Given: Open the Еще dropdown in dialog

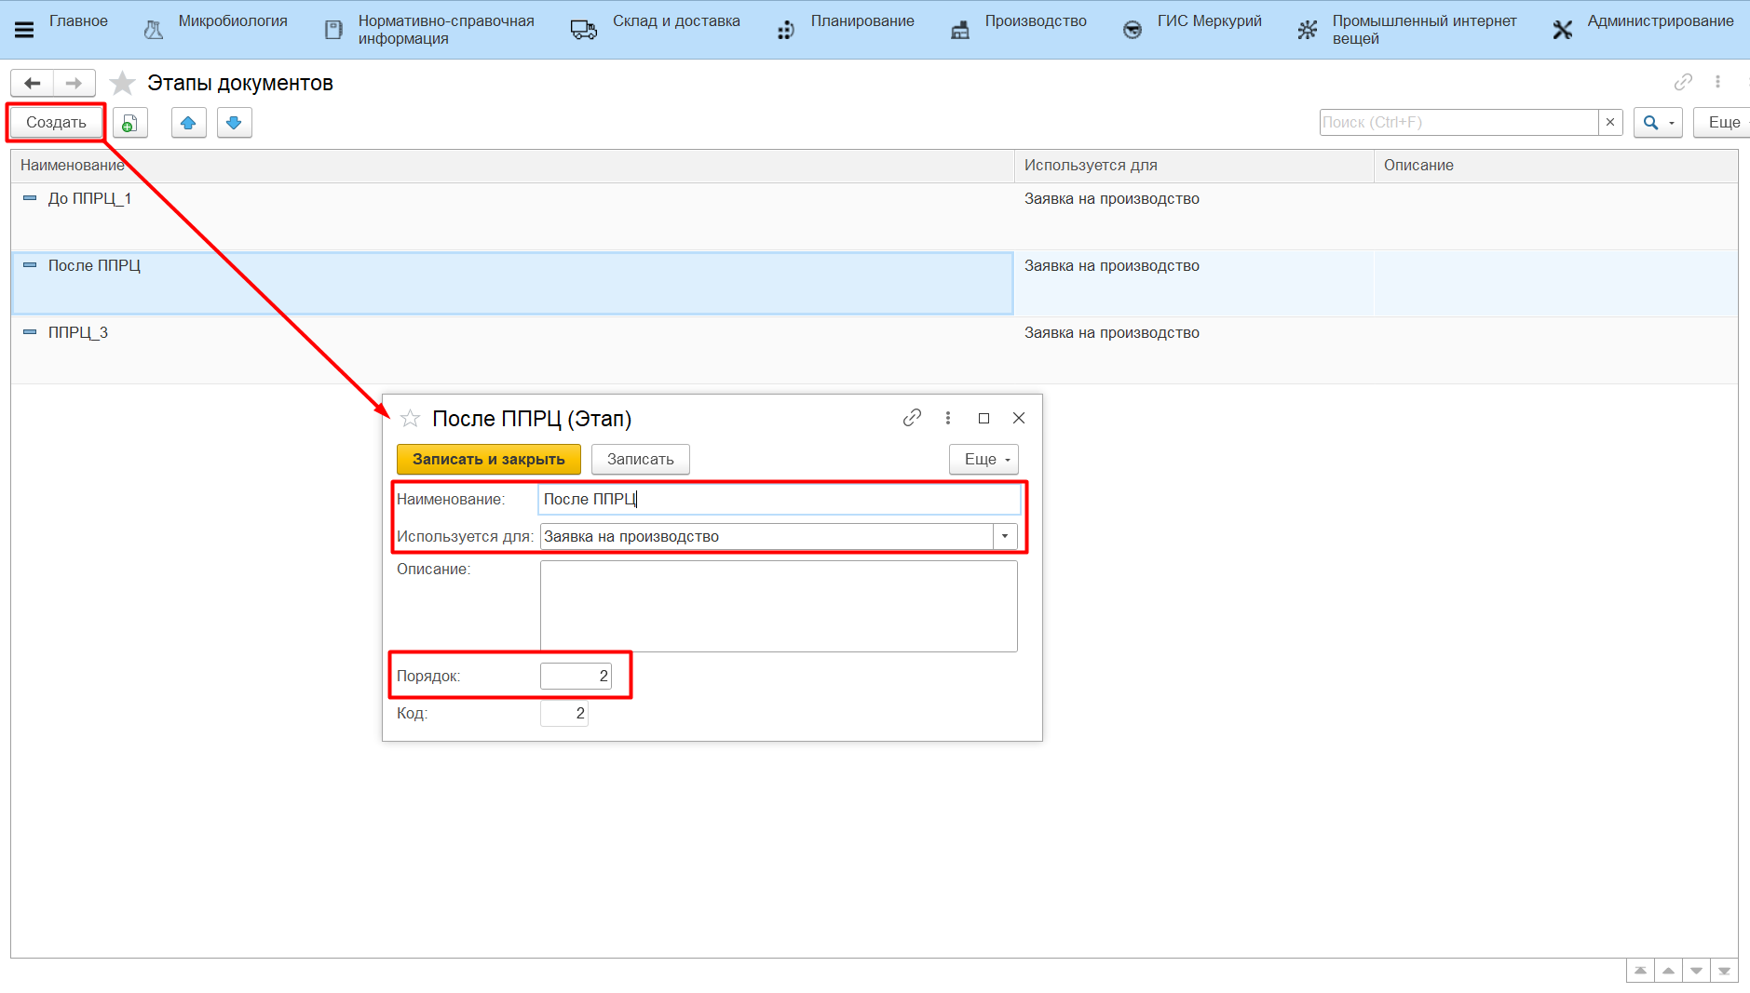Looking at the screenshot, I should coord(984,460).
